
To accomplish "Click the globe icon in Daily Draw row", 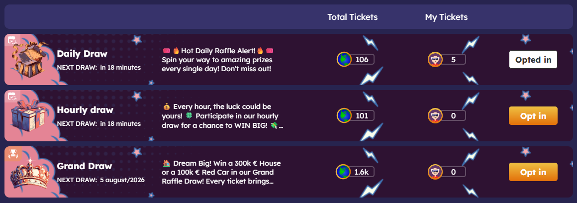I will point(344,60).
